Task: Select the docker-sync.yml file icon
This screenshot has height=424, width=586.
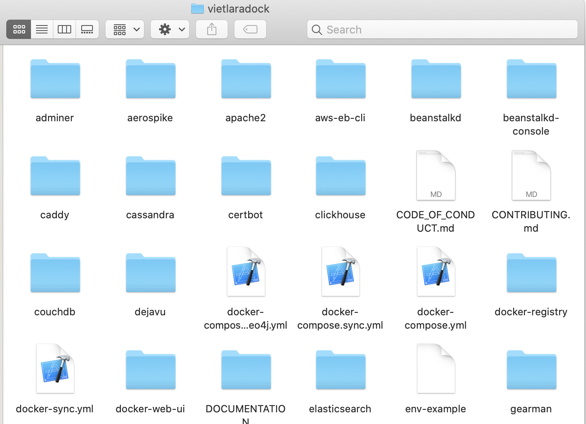Action: click(55, 368)
